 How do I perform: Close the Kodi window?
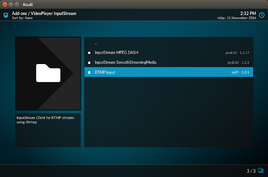tap(5, 5)
